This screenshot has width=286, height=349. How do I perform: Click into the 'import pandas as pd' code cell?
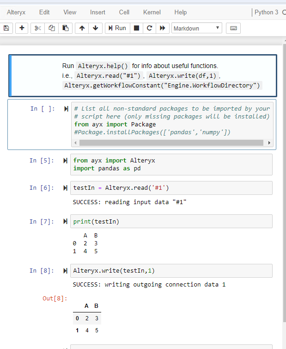(171, 164)
